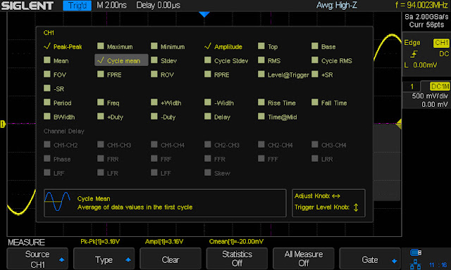Enable RPRE preshoot measurement
Viewport: 451px width, 270px height.
(x=208, y=74)
